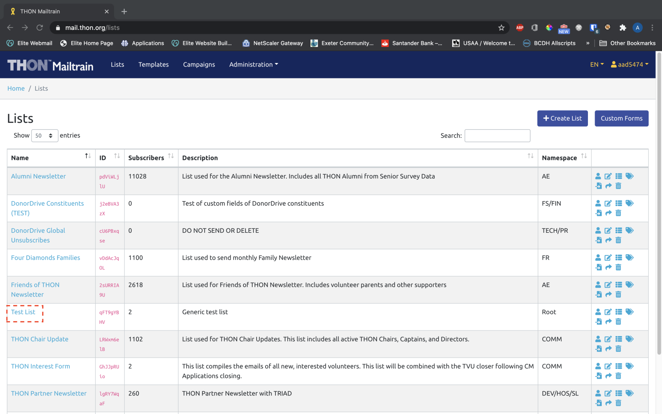Bookmark this page with the star icon
This screenshot has height=414, width=662.
coord(501,28)
